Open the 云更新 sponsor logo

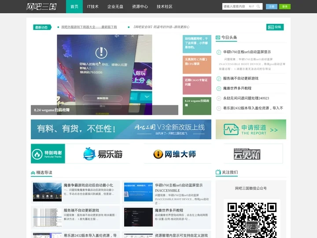pyautogui.click(x=247, y=154)
